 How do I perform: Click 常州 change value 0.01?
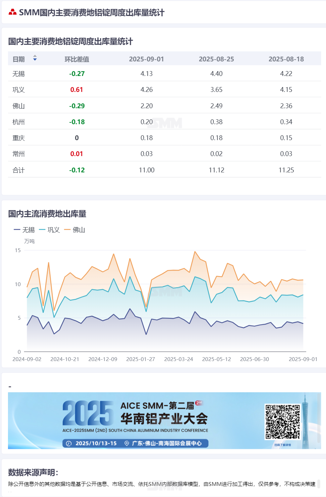point(77,154)
